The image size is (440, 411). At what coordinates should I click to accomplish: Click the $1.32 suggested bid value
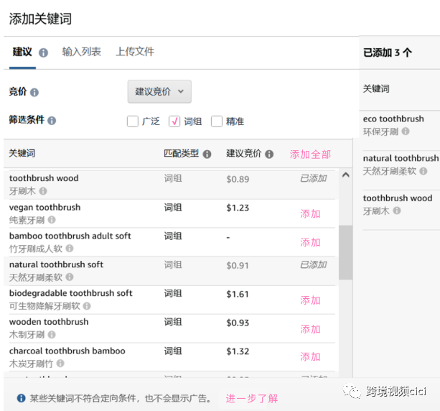pyautogui.click(x=238, y=351)
